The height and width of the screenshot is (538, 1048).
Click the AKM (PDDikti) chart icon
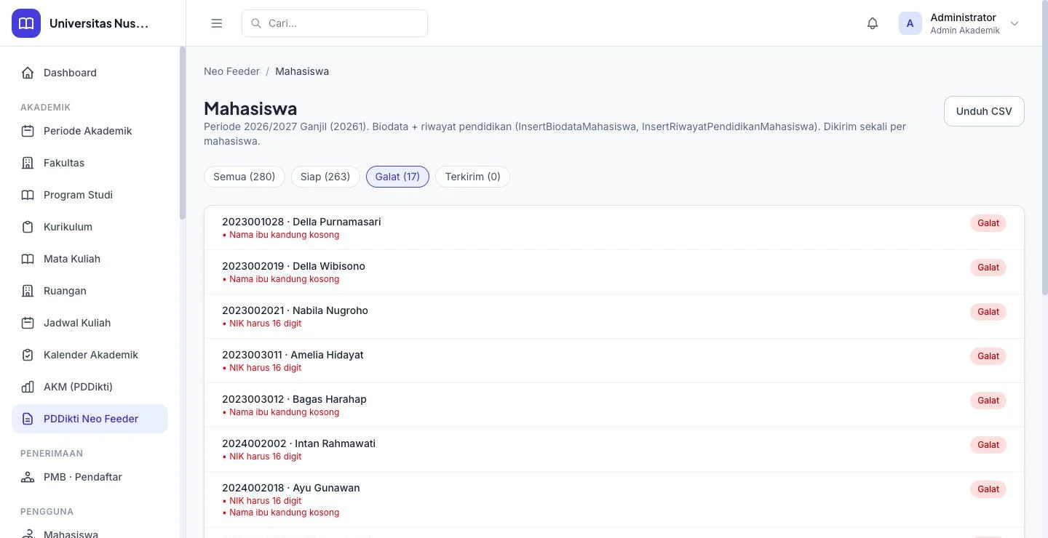[x=28, y=387]
